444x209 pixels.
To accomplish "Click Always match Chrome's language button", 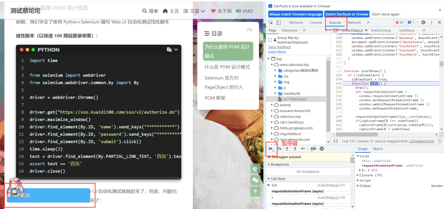I will click(x=296, y=14).
